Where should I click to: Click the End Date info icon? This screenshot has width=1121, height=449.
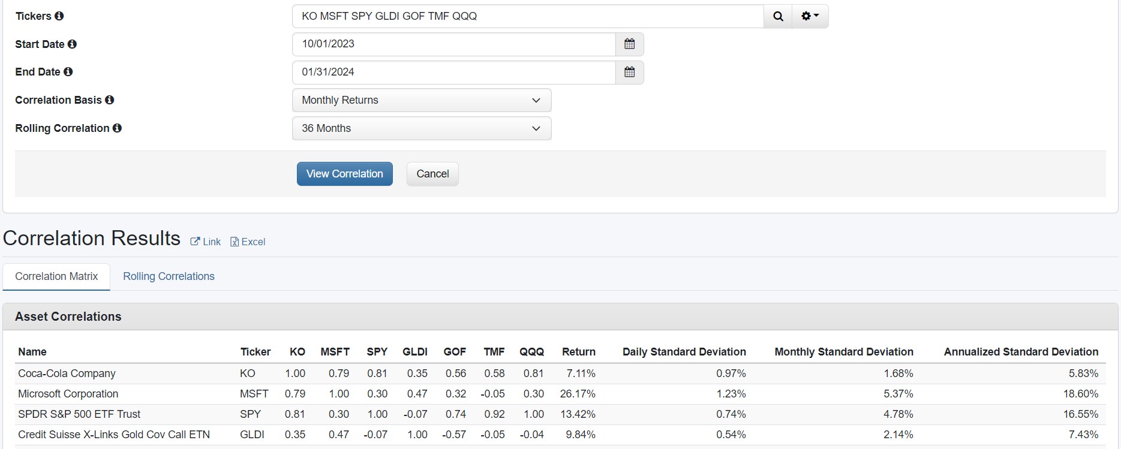tap(68, 72)
